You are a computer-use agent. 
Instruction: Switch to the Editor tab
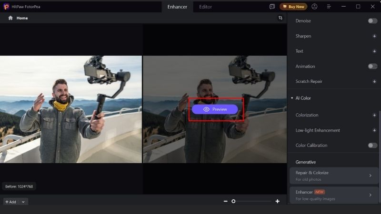[x=205, y=7]
